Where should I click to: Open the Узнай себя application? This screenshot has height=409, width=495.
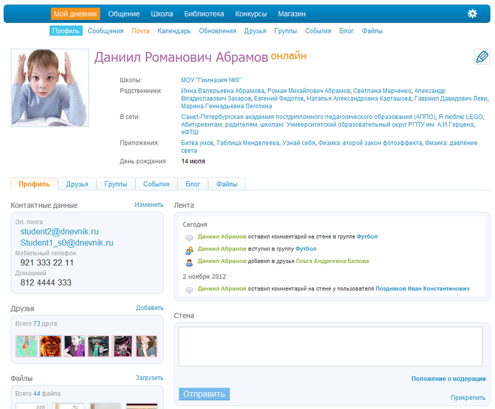point(299,143)
